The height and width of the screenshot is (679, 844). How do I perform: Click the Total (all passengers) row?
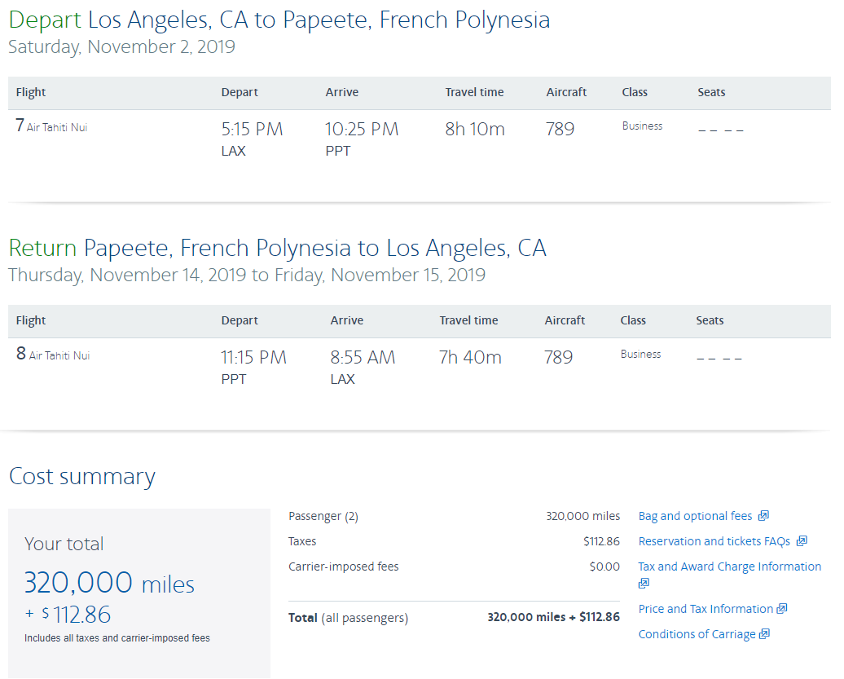click(454, 617)
